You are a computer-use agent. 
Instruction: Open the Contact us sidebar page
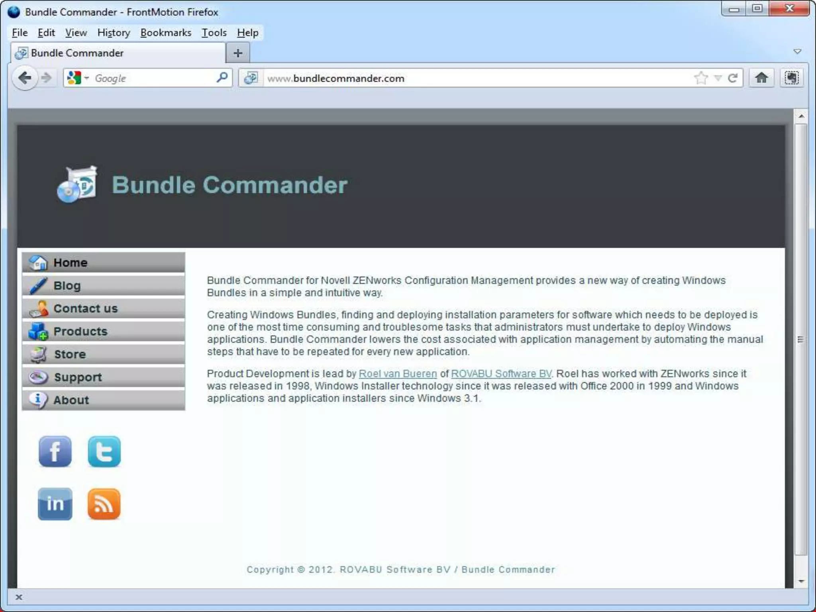coord(104,308)
